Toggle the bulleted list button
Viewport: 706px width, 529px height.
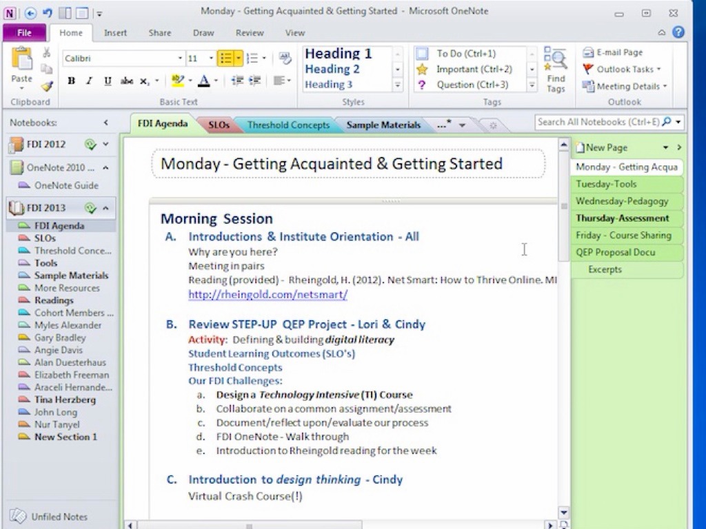pos(225,59)
